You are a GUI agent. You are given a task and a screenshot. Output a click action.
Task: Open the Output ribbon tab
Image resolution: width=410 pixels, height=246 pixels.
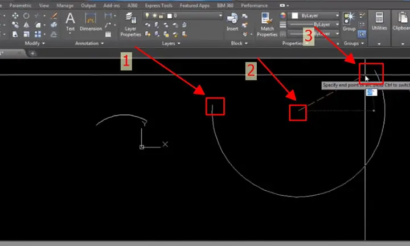click(88, 6)
